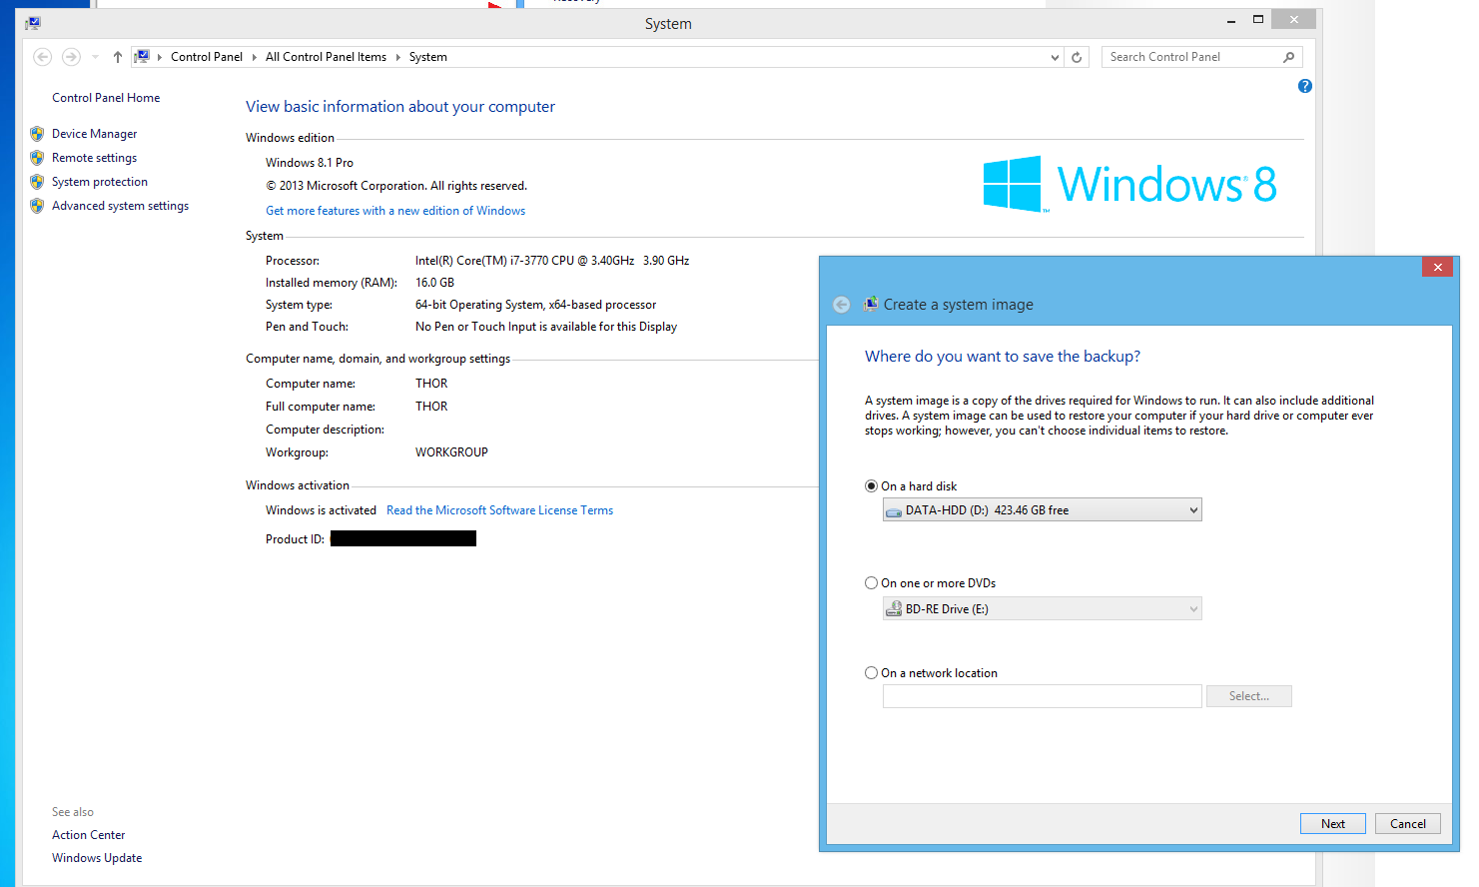The width and height of the screenshot is (1479, 887).
Task: Click the System protection shield icon
Action: [37, 182]
